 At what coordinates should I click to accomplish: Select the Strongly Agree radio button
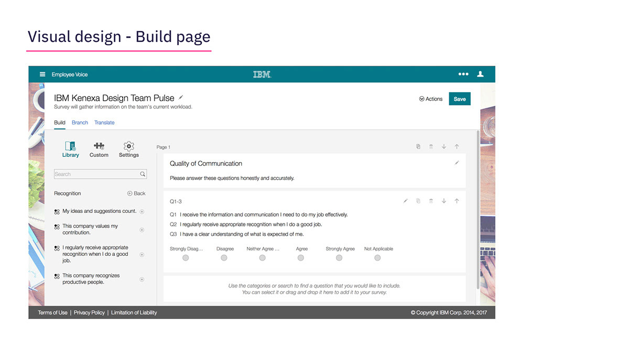click(339, 258)
